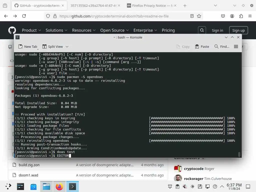The height and width of the screenshot is (192, 256).
Task: Open Pocket save icon in Firefox toolbar
Action: tap(223, 16)
